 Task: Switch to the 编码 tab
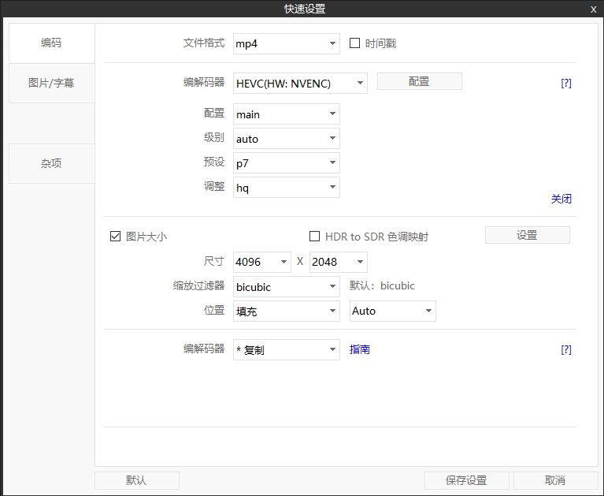click(52, 43)
